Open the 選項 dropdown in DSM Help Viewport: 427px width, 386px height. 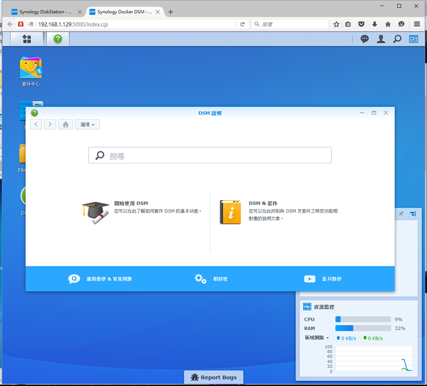pyautogui.click(x=87, y=125)
